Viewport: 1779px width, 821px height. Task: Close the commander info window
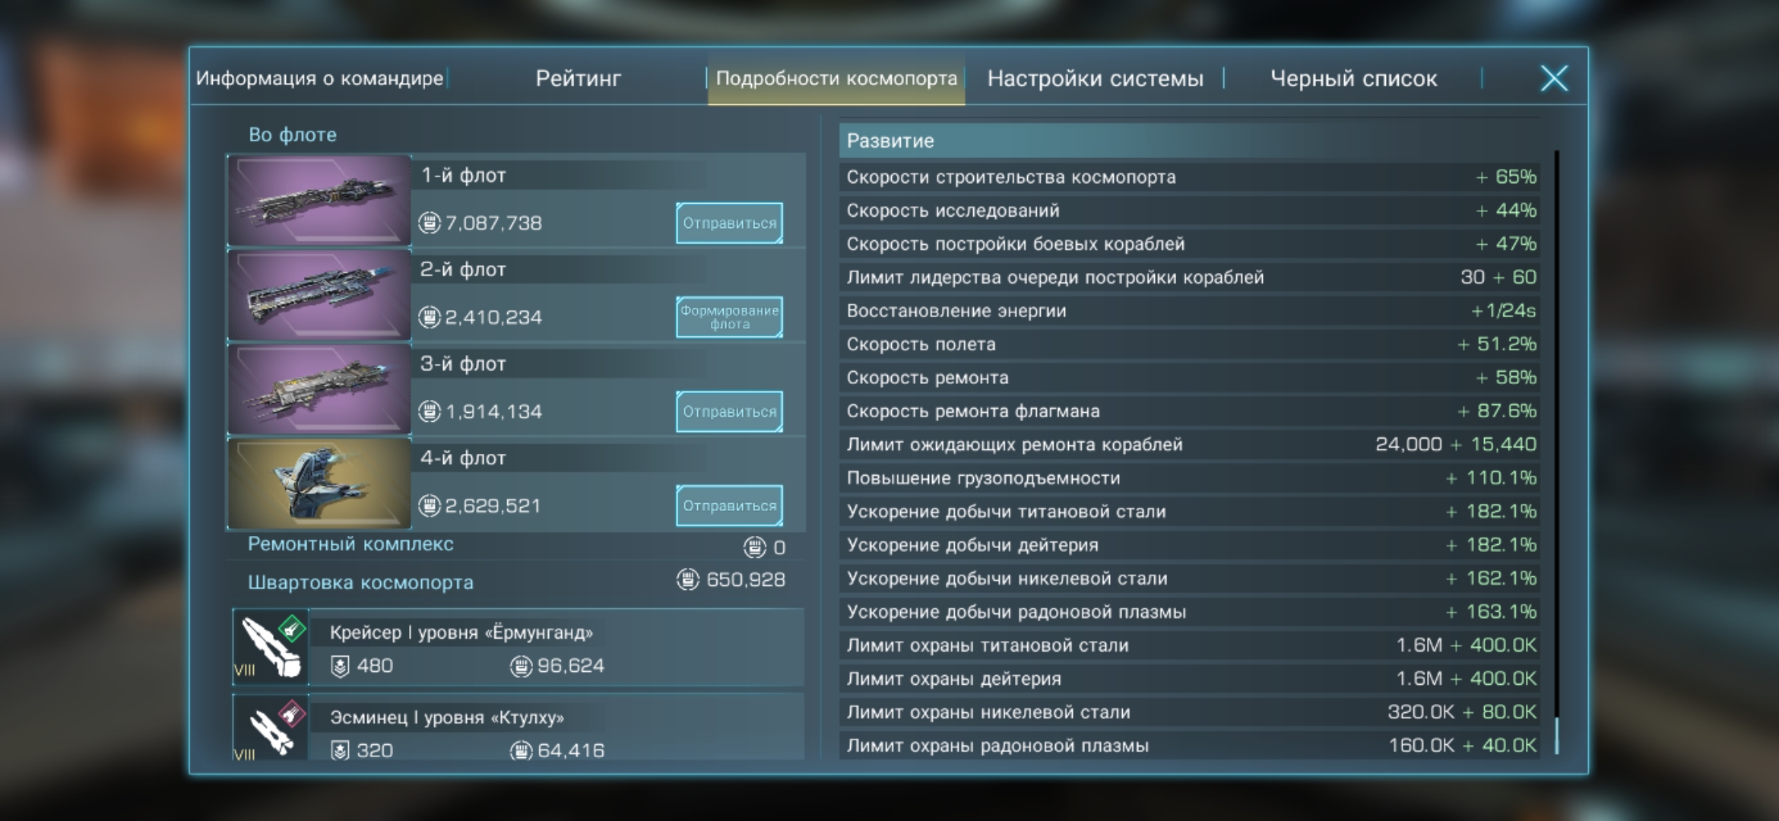(x=1553, y=78)
